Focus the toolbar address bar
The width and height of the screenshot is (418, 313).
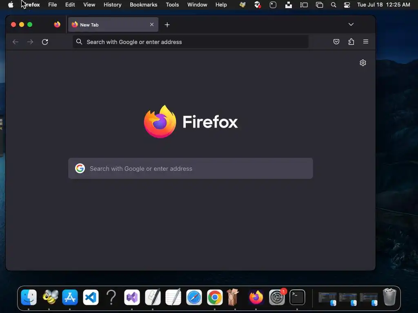coord(191,42)
